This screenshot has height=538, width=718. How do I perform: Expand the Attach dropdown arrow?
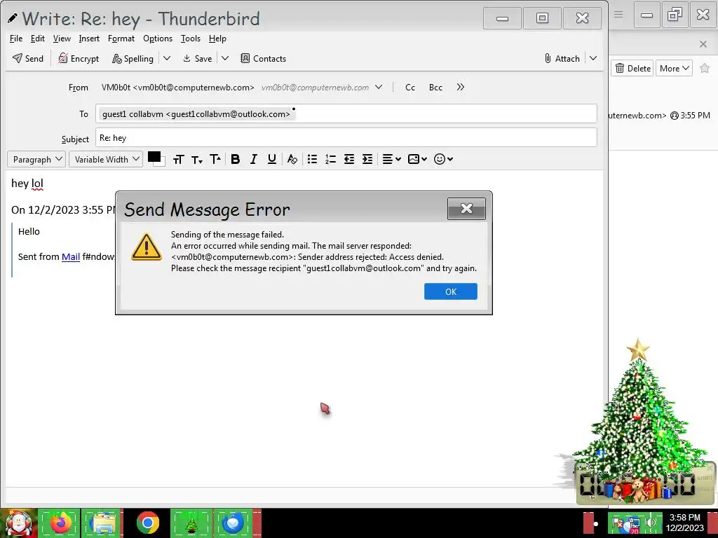(x=593, y=58)
